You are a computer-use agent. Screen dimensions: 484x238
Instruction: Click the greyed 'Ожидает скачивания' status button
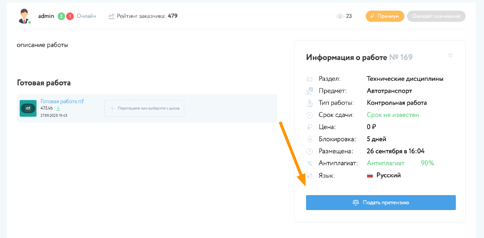(436, 16)
